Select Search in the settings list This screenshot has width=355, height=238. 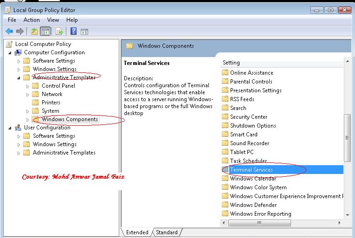[x=238, y=108]
